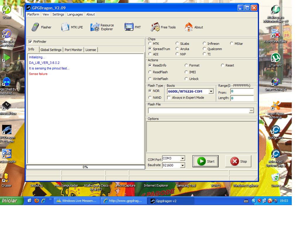Open Revo Uninstaller desktop icon
Screen dimensions: 300x225
(x=275, y=36)
